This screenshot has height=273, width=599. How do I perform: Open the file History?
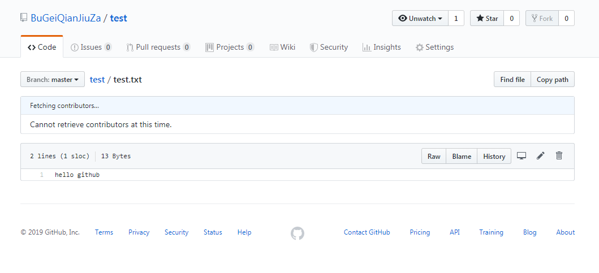click(494, 156)
